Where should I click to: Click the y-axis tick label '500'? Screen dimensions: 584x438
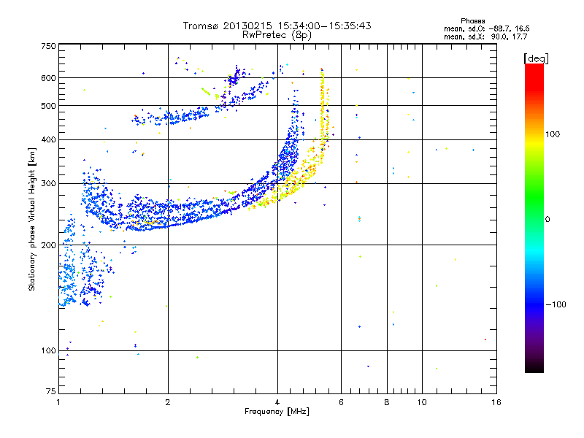tap(48, 106)
